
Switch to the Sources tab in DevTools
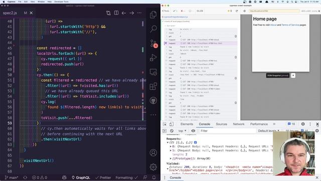coord(221,124)
